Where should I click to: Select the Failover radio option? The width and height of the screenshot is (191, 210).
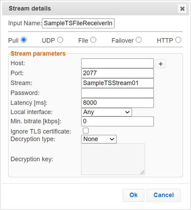(139, 40)
